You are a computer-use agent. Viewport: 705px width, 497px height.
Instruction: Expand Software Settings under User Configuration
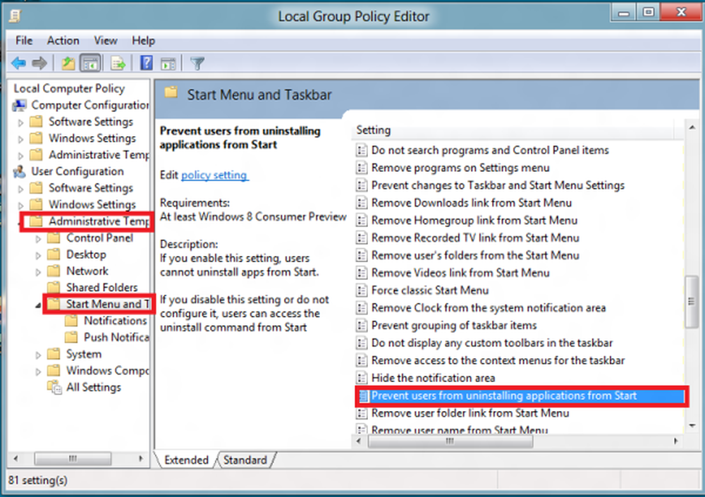pos(20,189)
